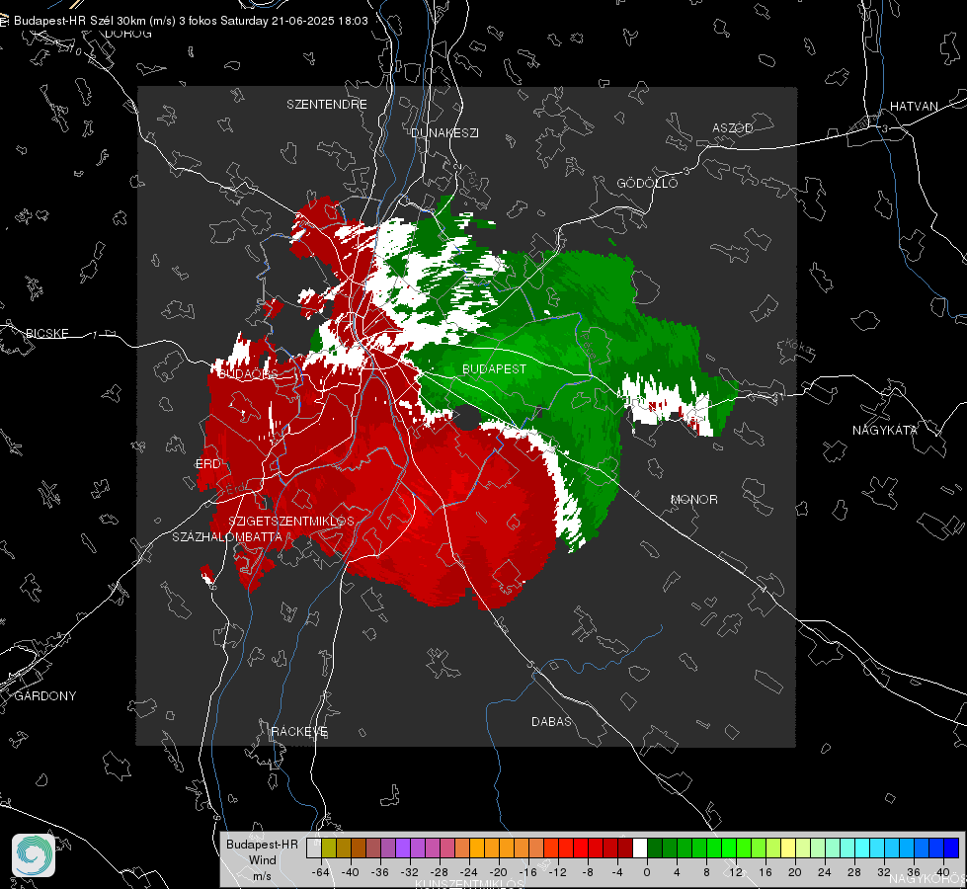This screenshot has height=889, width=967.
Task: Click the NAGYKÁTA town label
Action: tap(885, 430)
